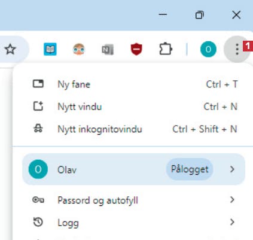Viewport: 253px width, 240px height.
Task: Open the OneNote clipper extension
Action: click(x=108, y=49)
